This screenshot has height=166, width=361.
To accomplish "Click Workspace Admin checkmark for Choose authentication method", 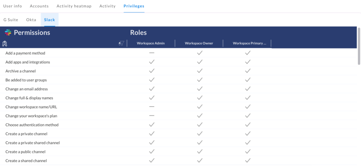I will click(152, 125).
